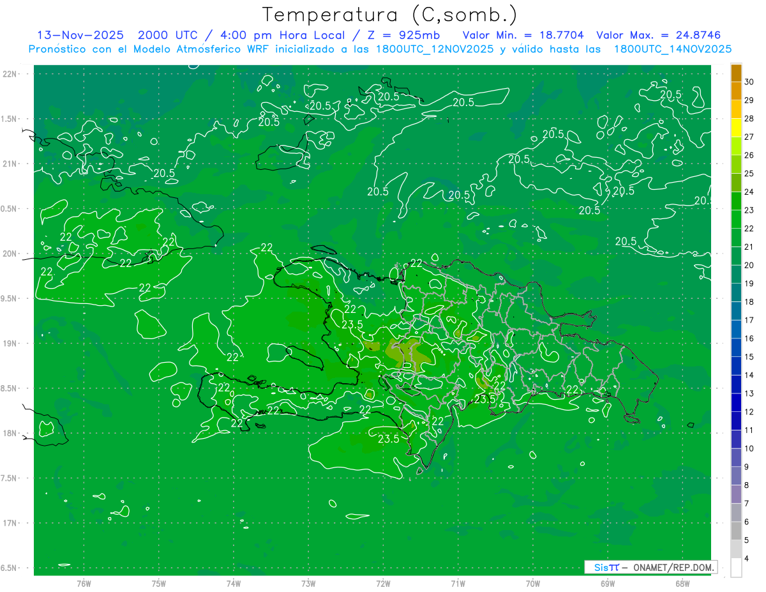Click the white swatch below legend value 4
This screenshot has width=766, height=592.
736,568
